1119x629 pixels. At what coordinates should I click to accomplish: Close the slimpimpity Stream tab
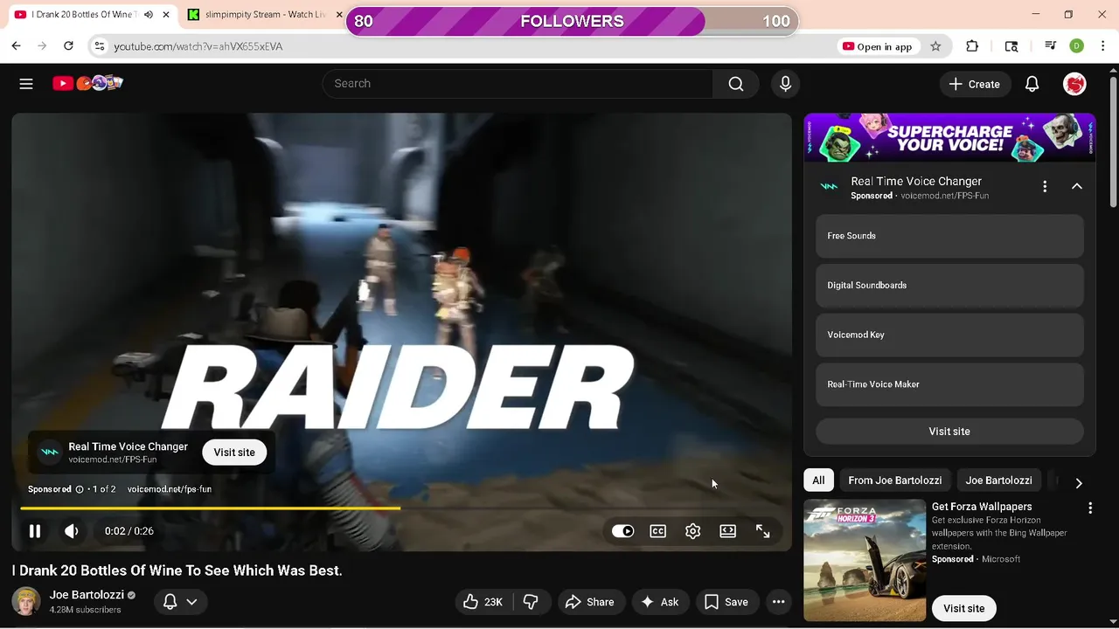[339, 15]
